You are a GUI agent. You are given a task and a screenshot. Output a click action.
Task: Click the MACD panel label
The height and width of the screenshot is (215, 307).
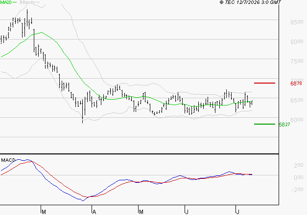[8, 160]
